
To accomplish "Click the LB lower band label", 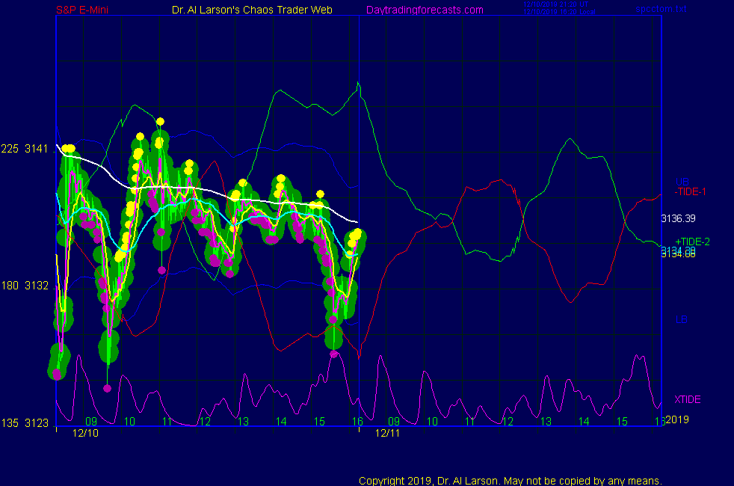I will 682,320.
